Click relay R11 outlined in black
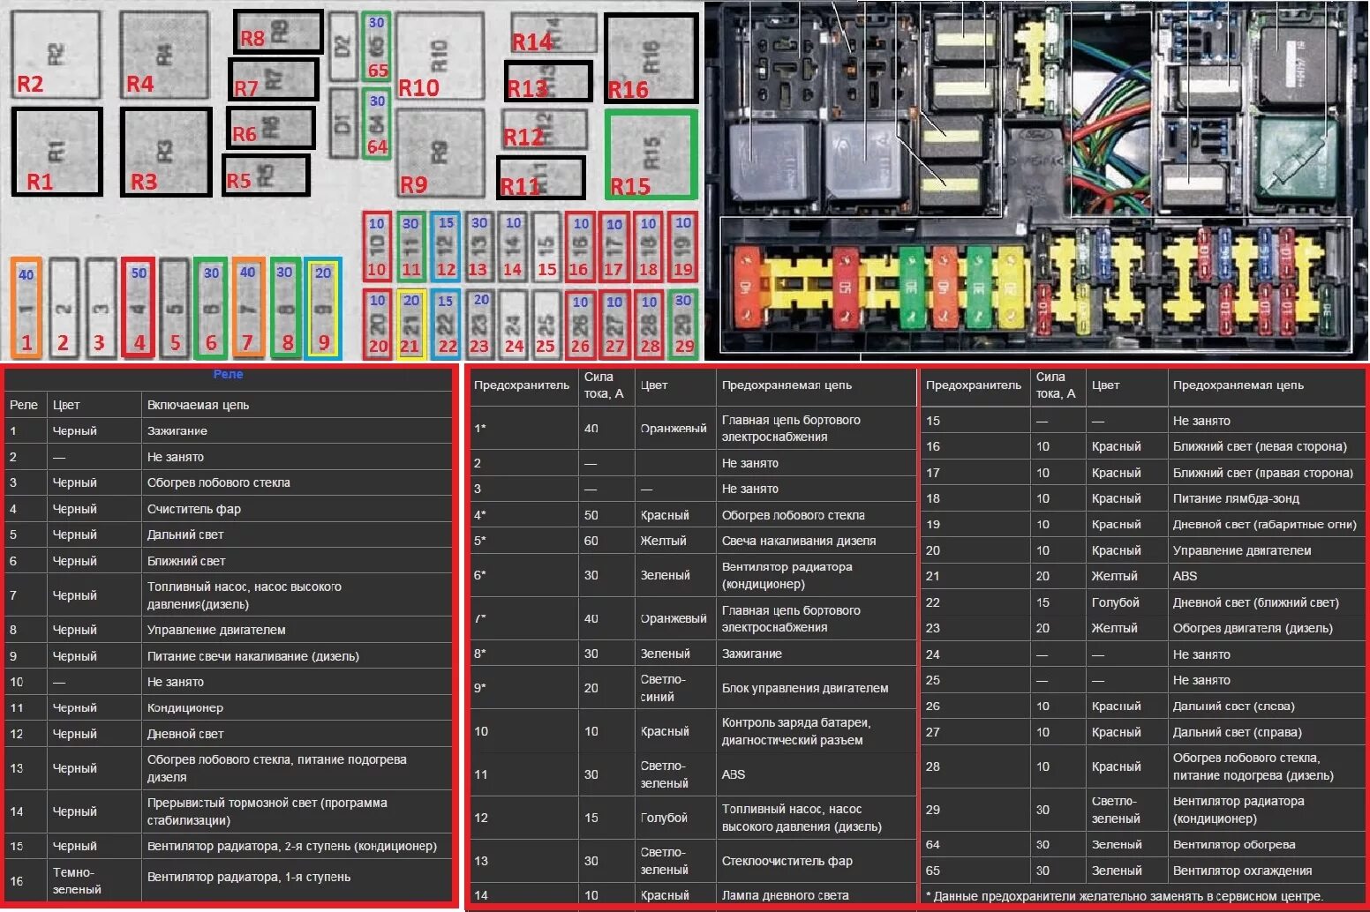Image resolution: width=1370 pixels, height=912 pixels. pyautogui.click(x=541, y=177)
